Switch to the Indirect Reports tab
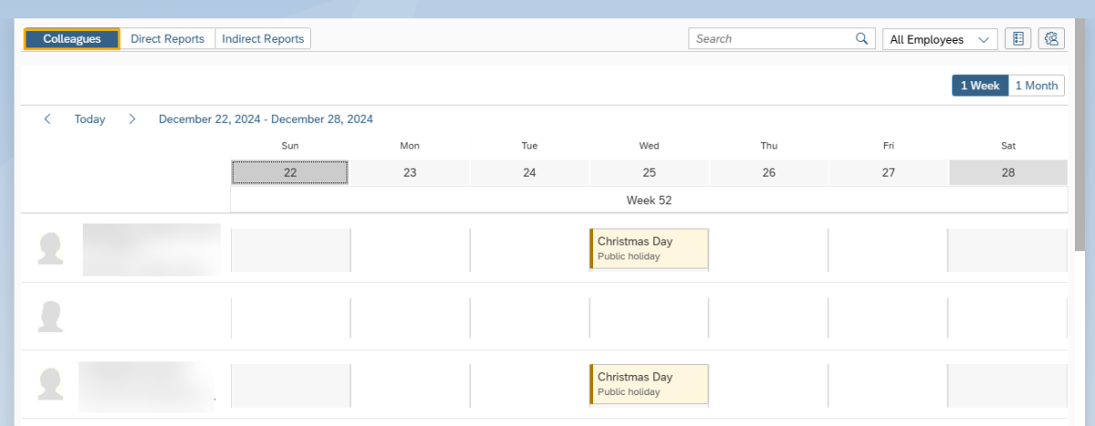1095x426 pixels. tap(263, 39)
